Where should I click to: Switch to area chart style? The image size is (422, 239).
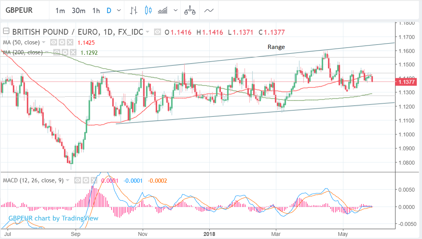point(163,10)
